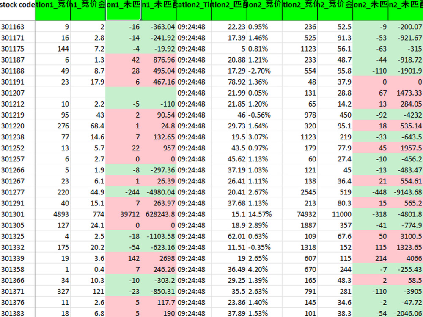Image resolution: width=423 pixels, height=317 pixels.
Task: Select the green cell -363.04
Action: 159,27
